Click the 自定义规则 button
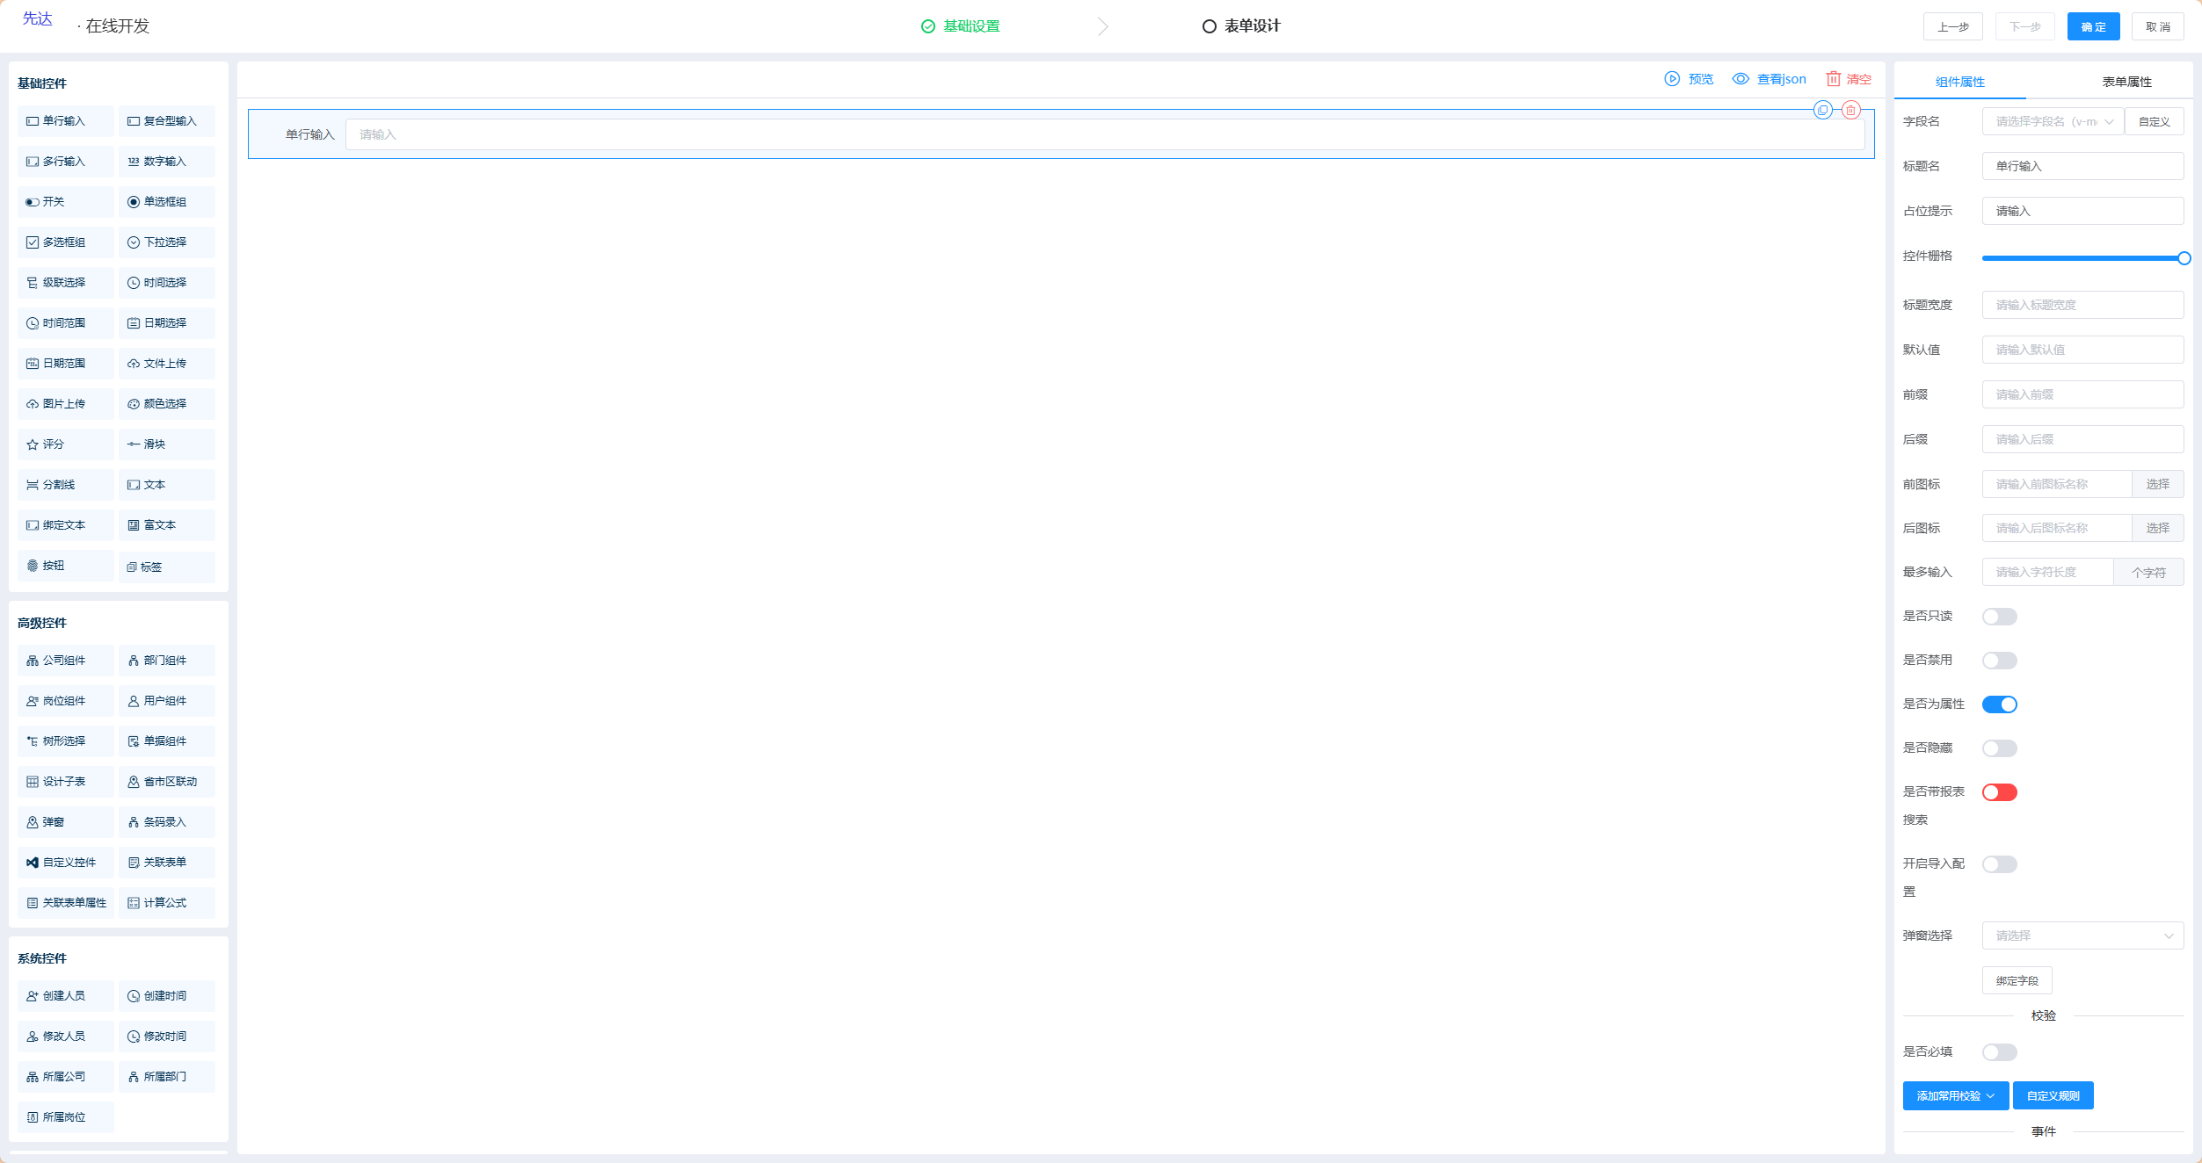This screenshot has height=1163, width=2202. (x=2053, y=1096)
